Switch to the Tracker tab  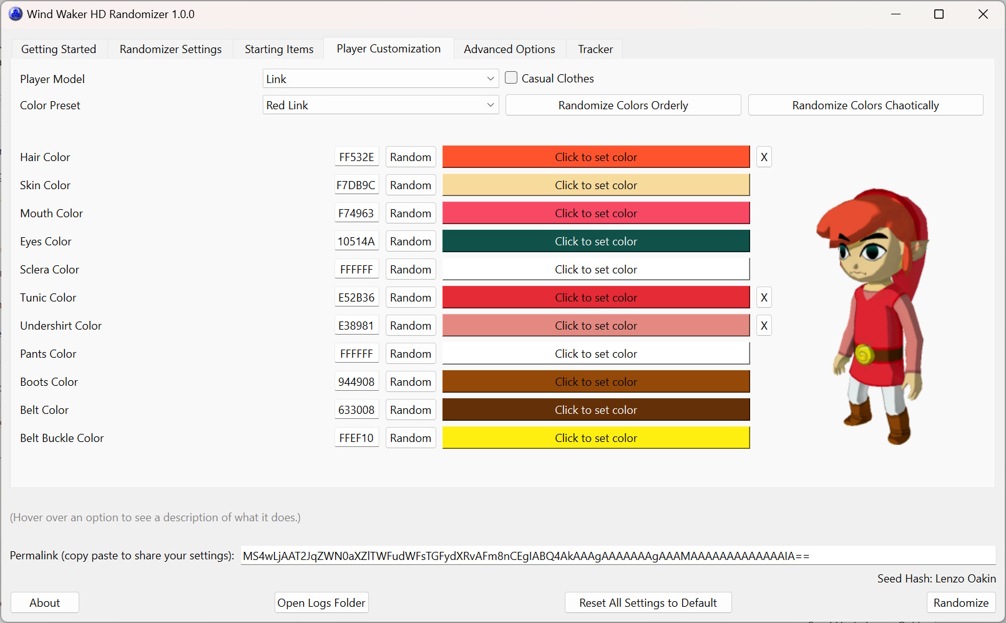[595, 49]
